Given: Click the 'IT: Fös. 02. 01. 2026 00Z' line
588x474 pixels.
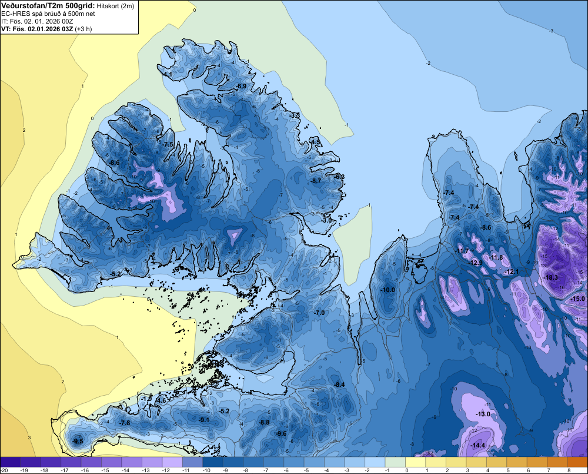Looking at the screenshot, I should tap(38, 21).
